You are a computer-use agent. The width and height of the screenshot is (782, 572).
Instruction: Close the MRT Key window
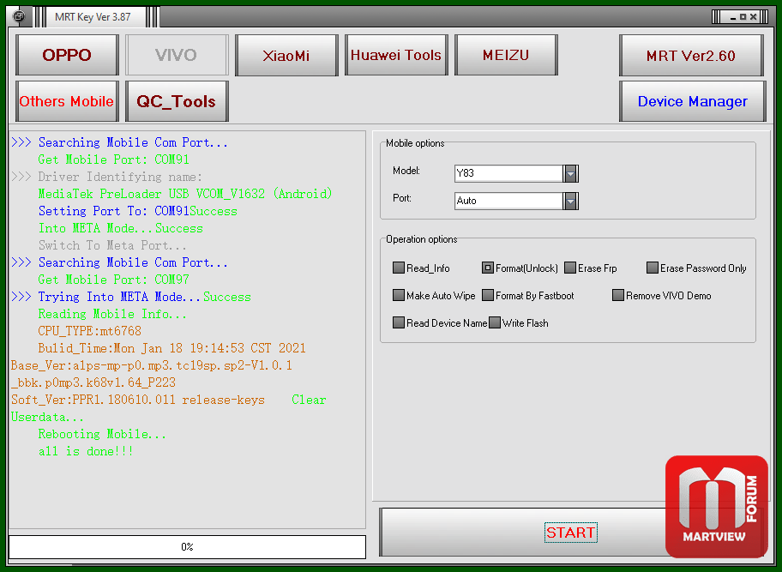pyautogui.click(x=754, y=17)
